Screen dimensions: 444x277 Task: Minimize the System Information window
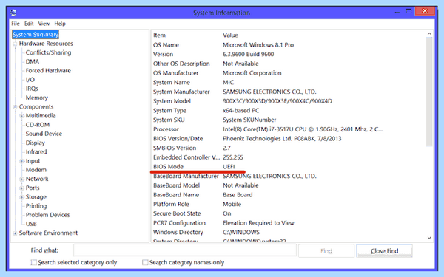point(397,12)
